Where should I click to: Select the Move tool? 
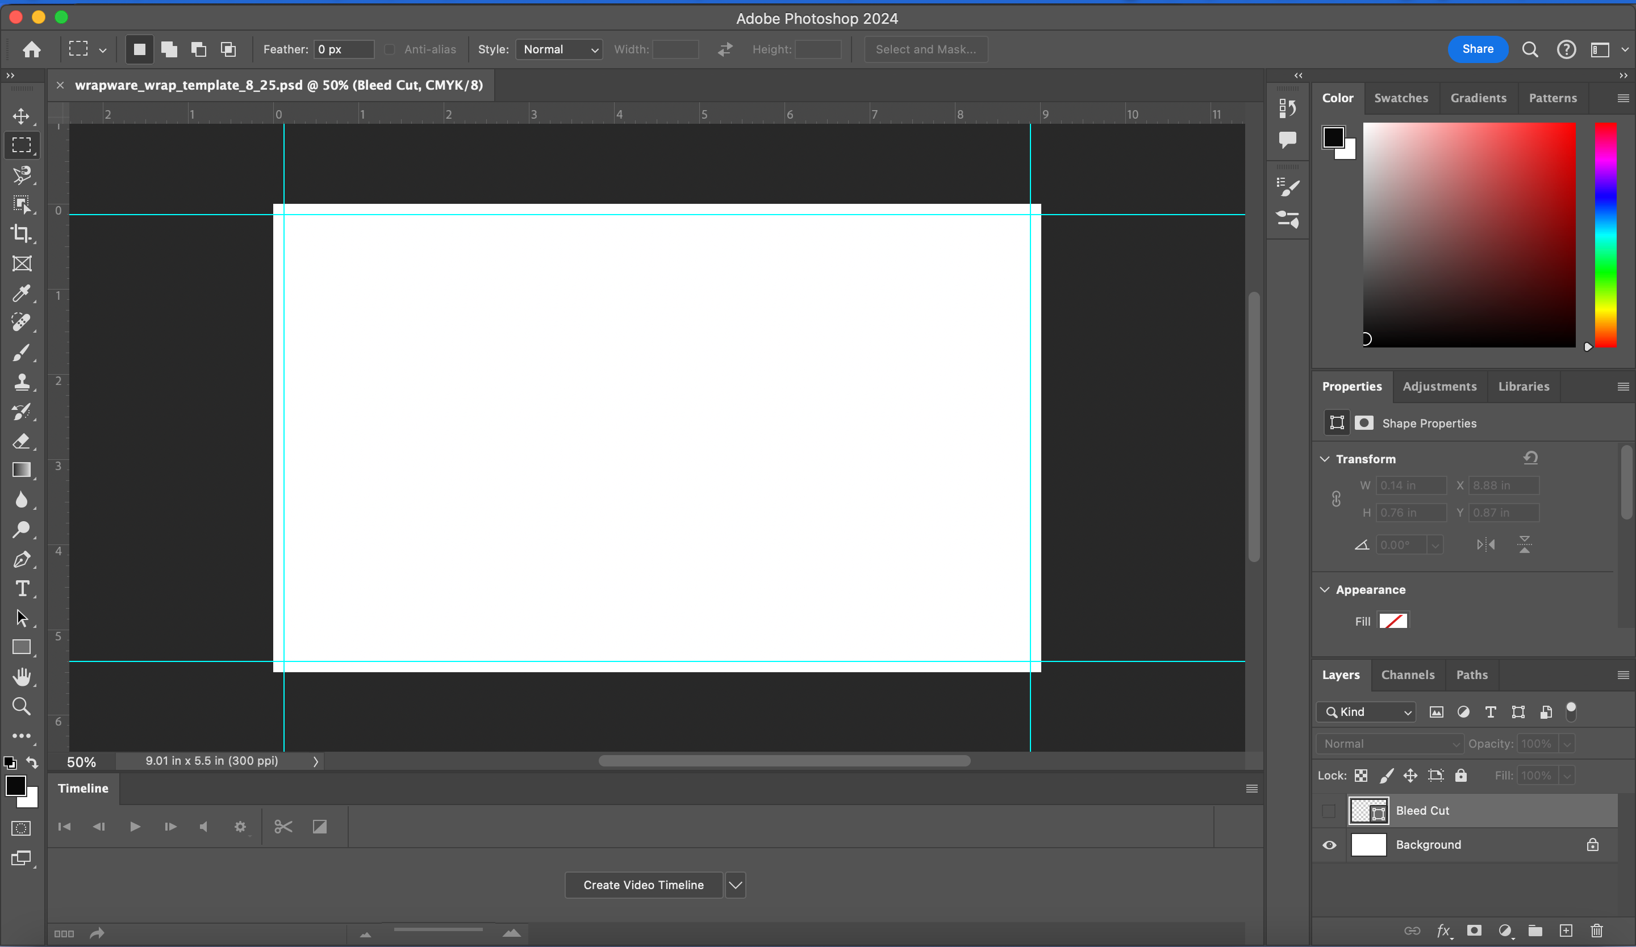(22, 116)
